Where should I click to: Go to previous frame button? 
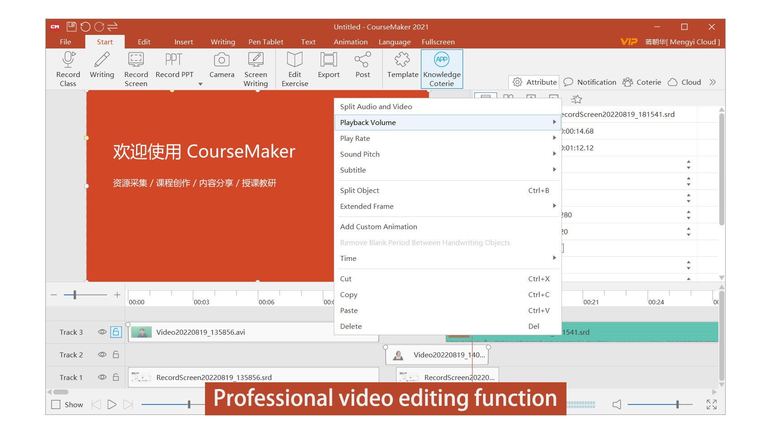click(96, 404)
